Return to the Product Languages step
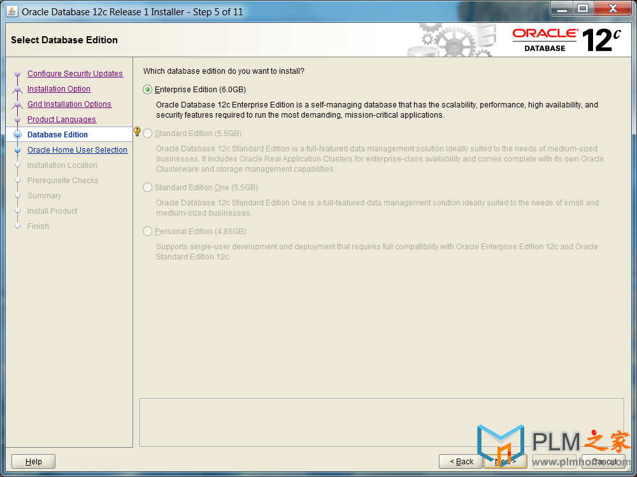 click(62, 120)
